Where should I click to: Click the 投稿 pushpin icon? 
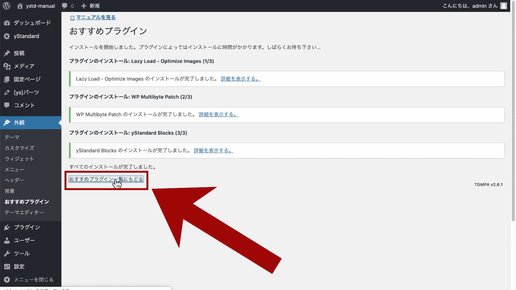(x=7, y=53)
